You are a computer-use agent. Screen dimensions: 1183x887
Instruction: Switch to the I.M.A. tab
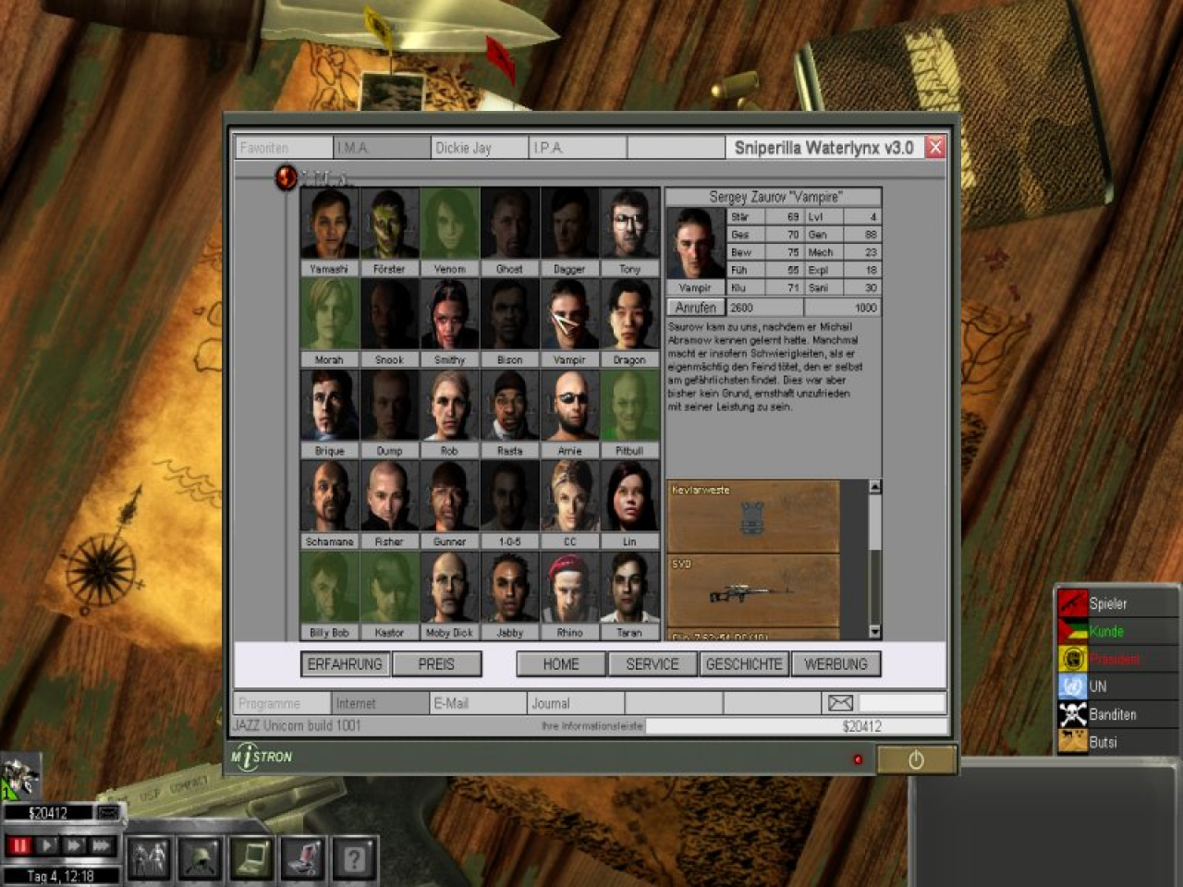pyautogui.click(x=382, y=148)
